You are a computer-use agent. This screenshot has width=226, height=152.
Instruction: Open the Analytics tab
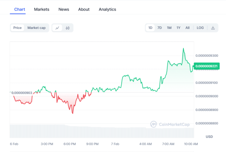pos(107,9)
